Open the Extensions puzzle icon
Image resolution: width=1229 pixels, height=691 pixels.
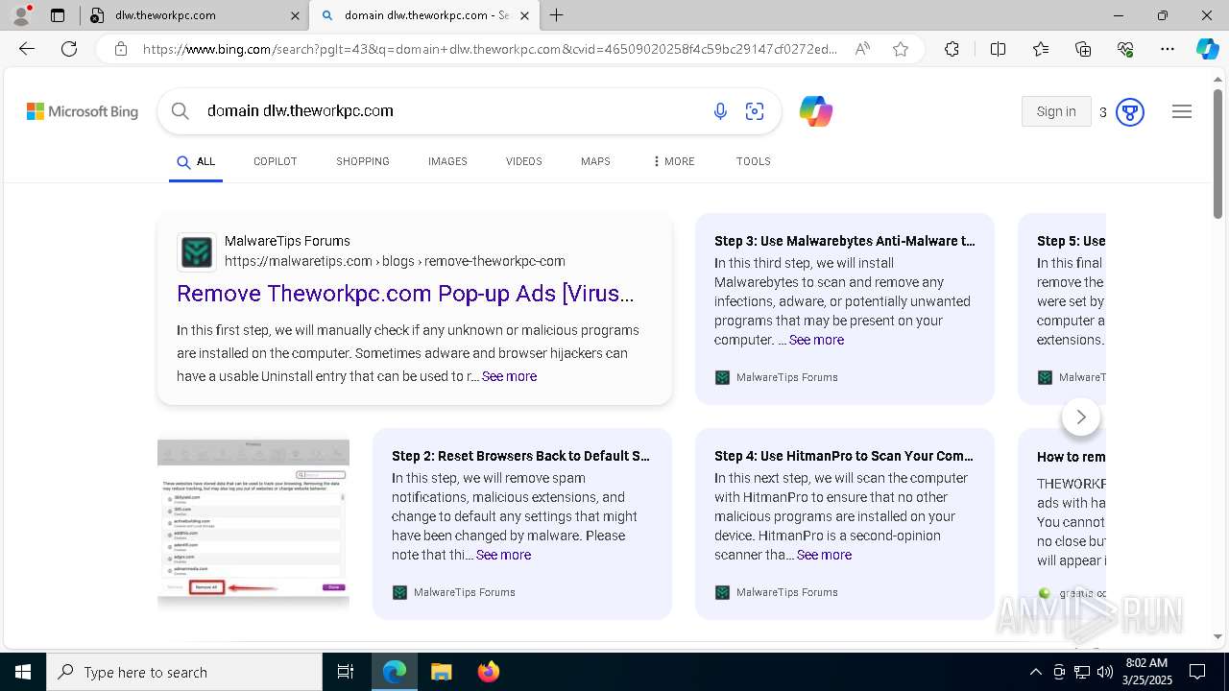[952, 49]
